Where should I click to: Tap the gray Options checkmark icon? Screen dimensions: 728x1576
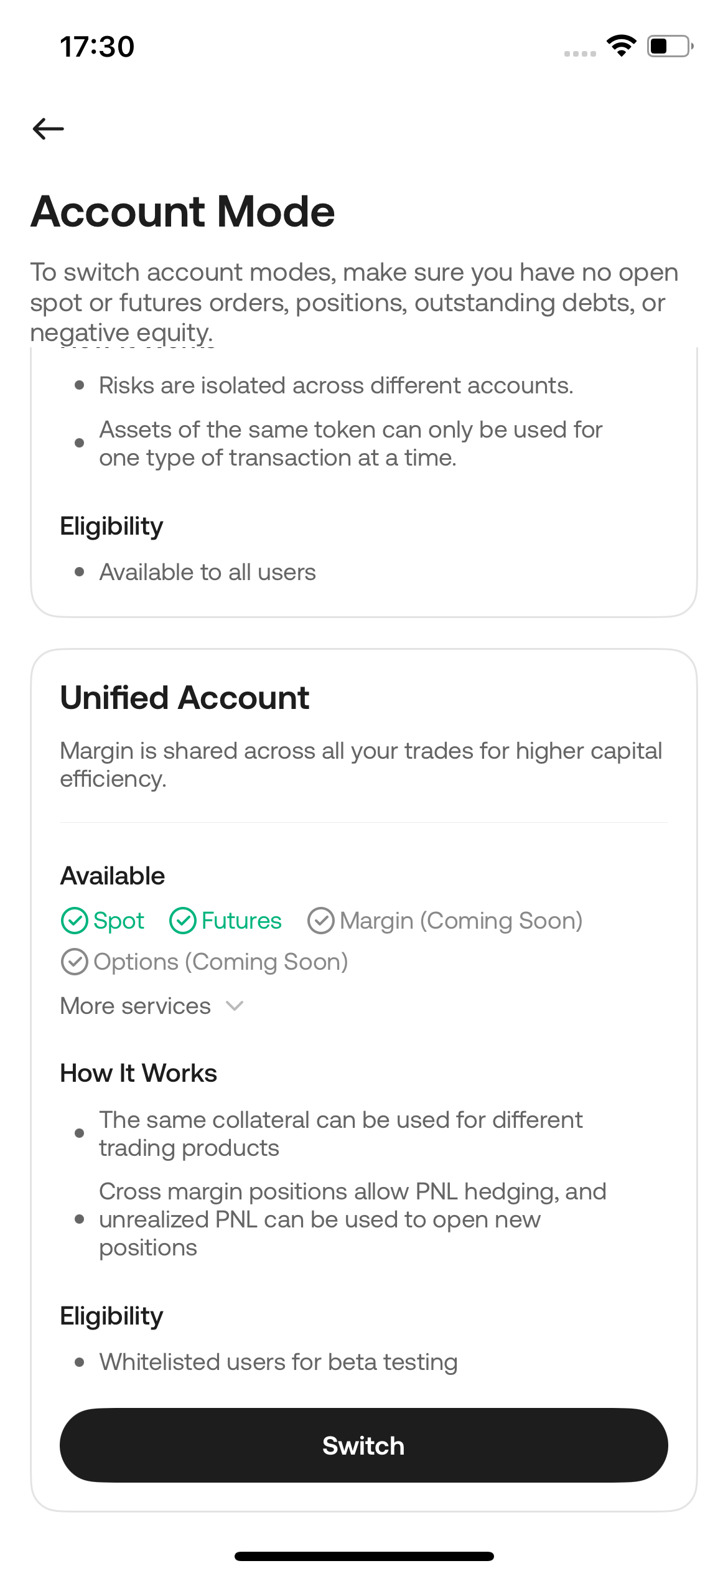pyautogui.click(x=75, y=962)
